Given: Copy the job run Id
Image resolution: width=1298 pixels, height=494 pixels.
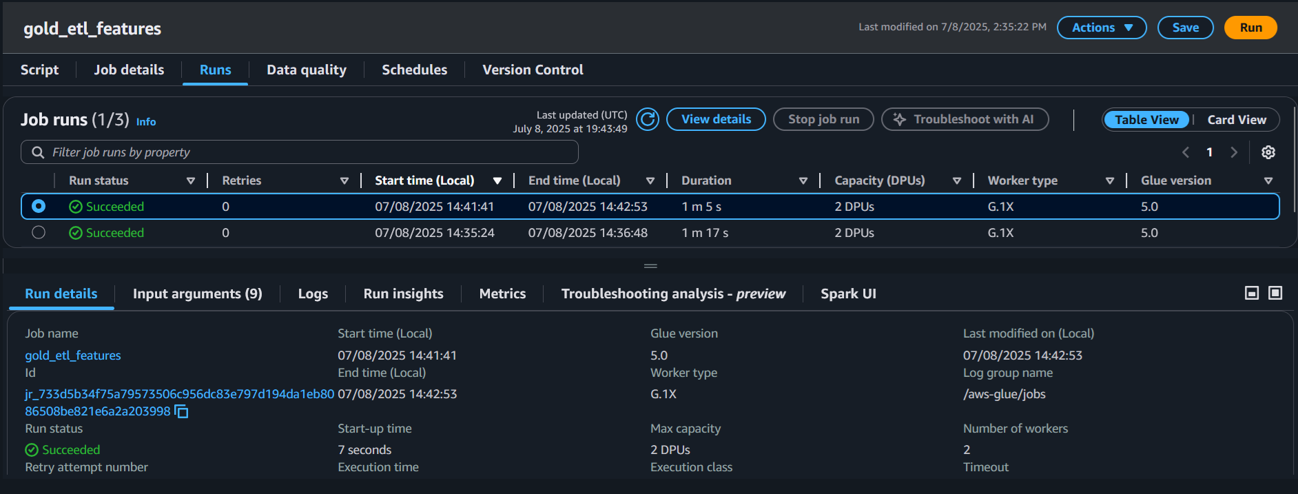Looking at the screenshot, I should [x=181, y=411].
